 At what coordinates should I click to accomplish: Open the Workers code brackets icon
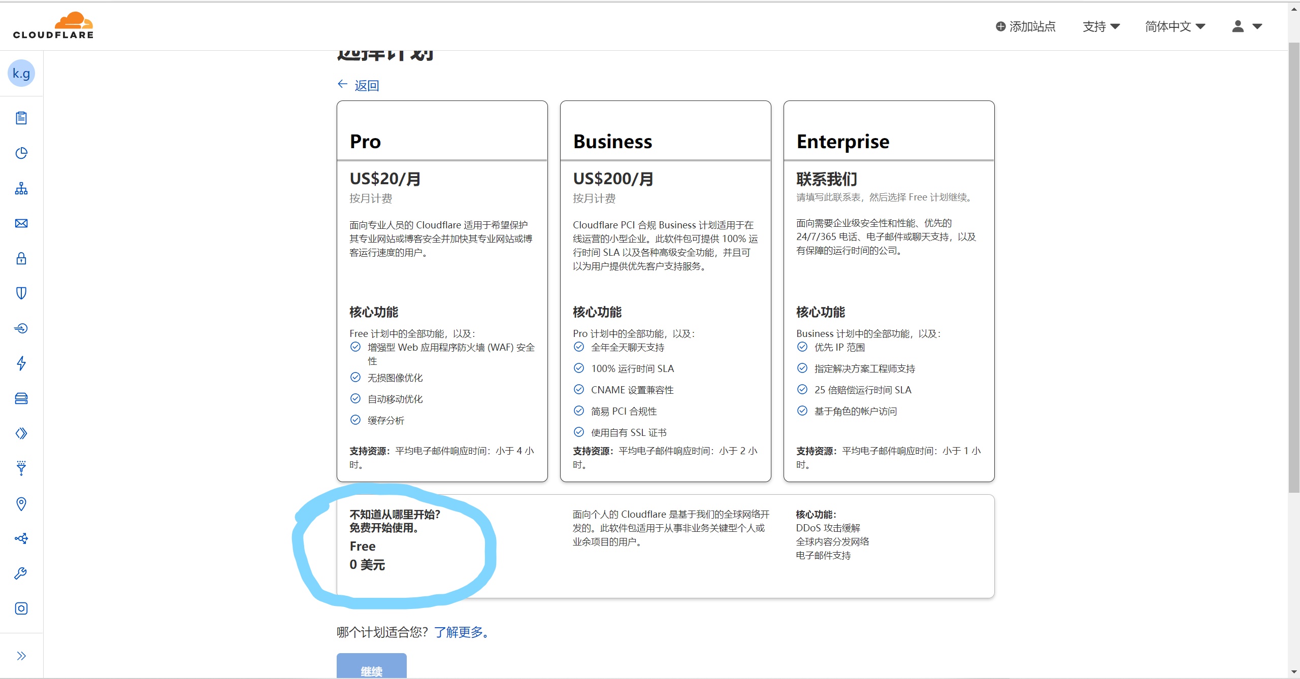(x=21, y=433)
